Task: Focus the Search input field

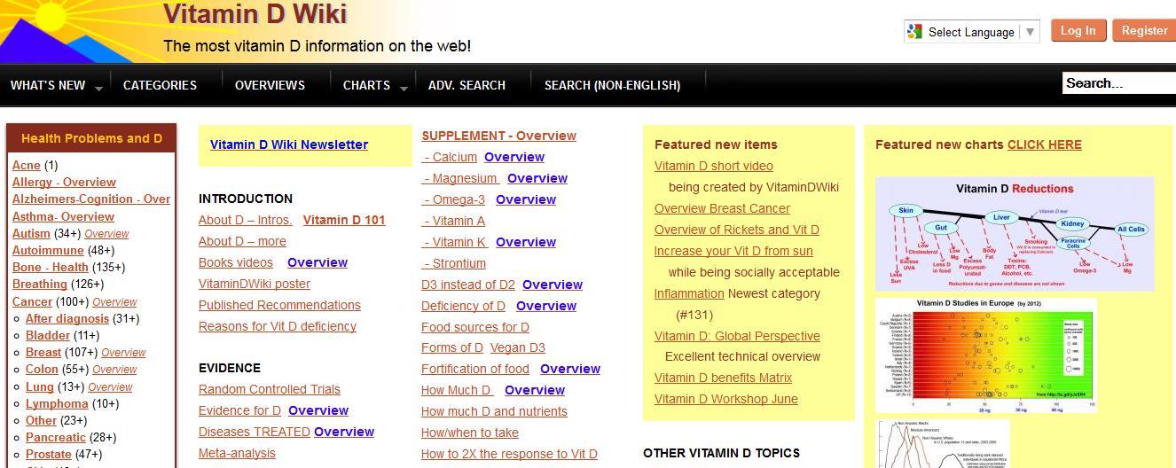Action: pyautogui.click(x=1117, y=83)
